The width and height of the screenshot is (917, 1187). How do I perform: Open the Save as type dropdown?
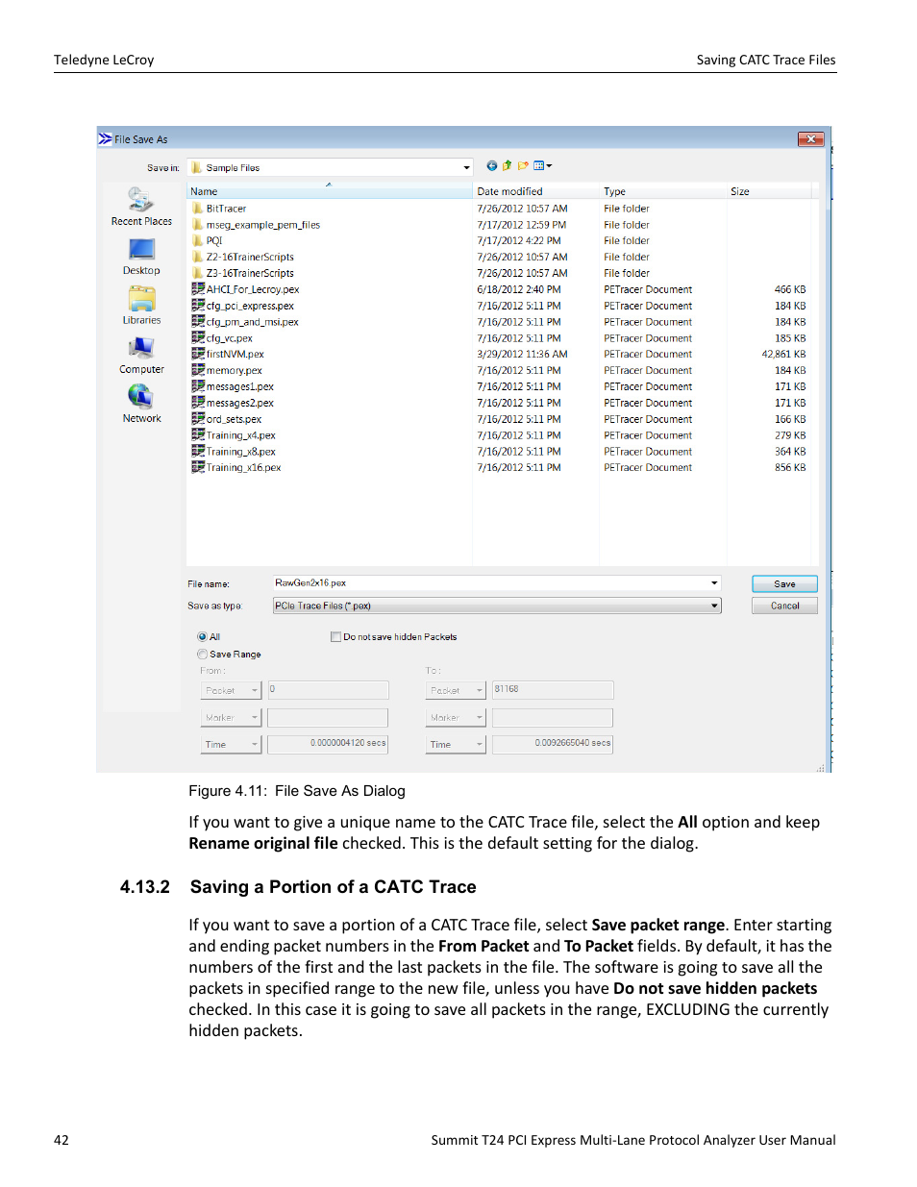(712, 605)
